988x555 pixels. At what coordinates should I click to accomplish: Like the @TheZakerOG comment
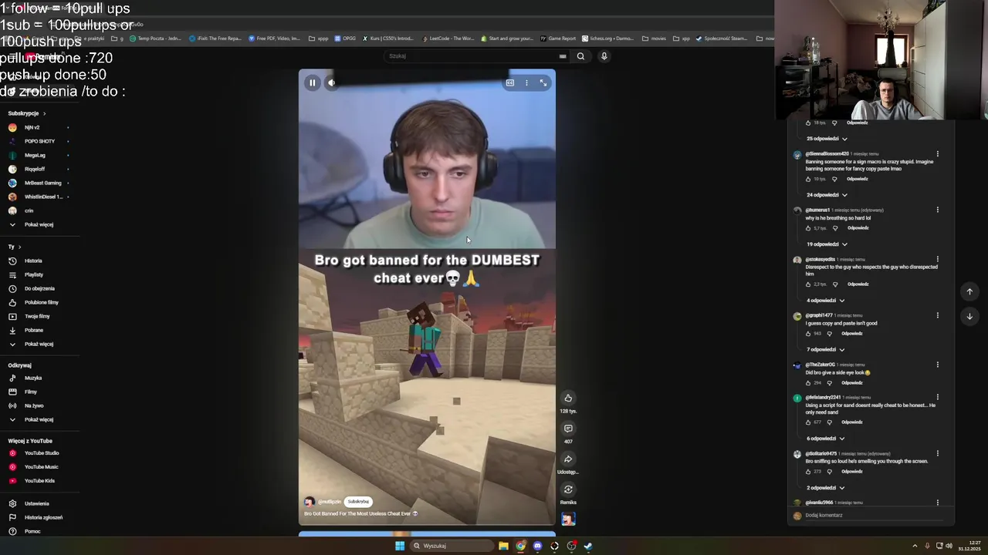click(809, 382)
